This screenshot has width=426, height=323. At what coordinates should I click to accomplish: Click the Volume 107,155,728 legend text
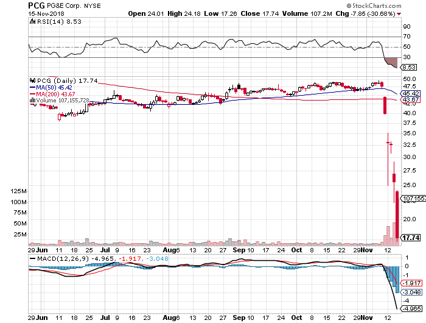63,101
